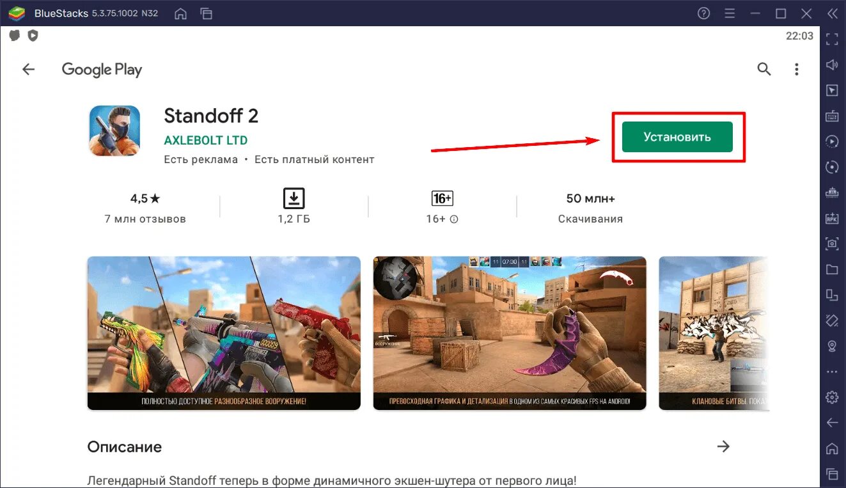The image size is (846, 488).
Task: Click Install APK icon in sidebar
Action: pos(832,218)
